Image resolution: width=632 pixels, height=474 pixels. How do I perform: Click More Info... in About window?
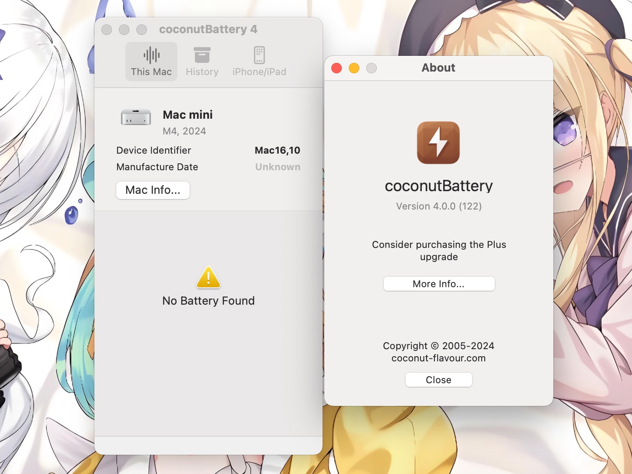coord(439,284)
